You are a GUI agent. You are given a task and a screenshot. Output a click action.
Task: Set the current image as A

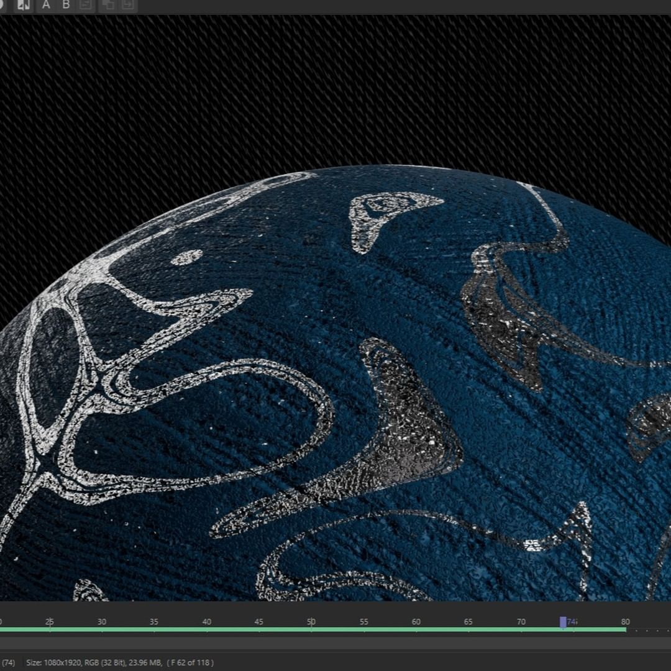click(x=46, y=5)
